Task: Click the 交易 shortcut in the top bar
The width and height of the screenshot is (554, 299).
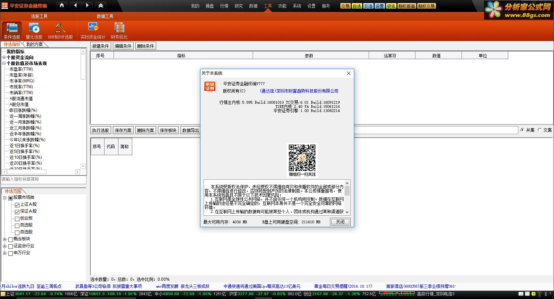Action: [x=345, y=6]
